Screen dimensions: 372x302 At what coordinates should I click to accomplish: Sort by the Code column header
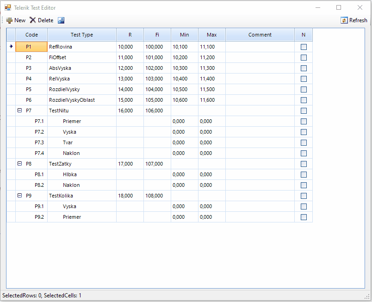tap(31, 35)
